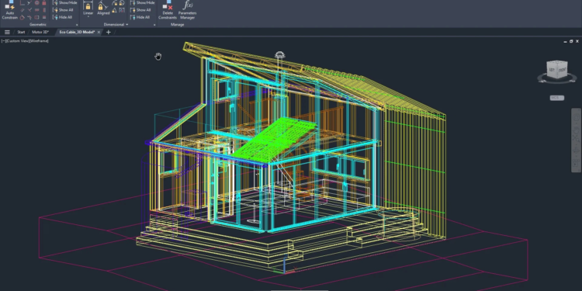582x291 pixels.
Task: Open ShowMotion from the navigation bar
Action: coord(577,163)
